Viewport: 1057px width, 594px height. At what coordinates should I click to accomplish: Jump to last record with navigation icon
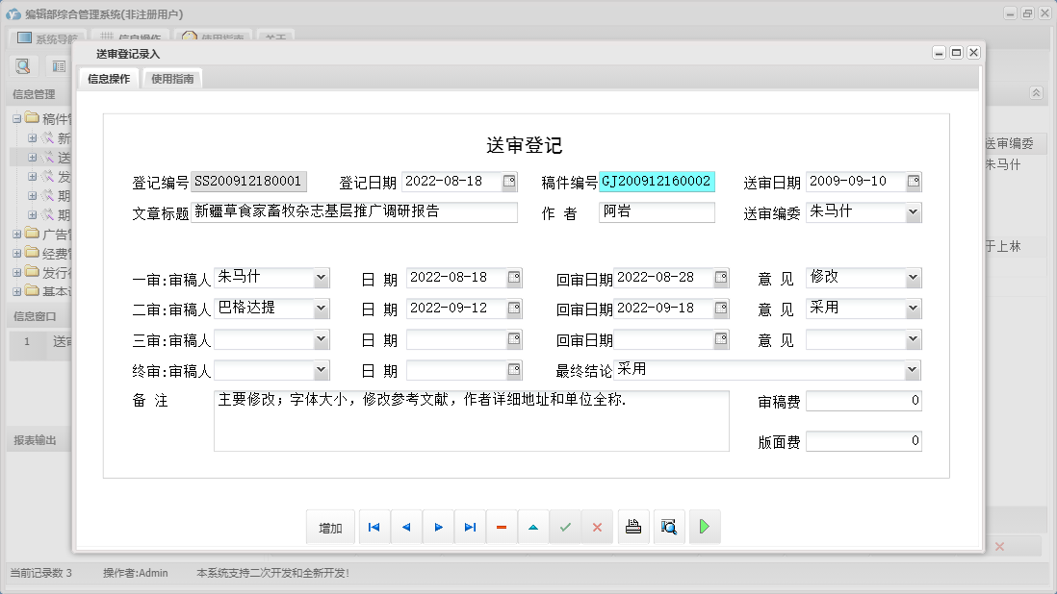(x=470, y=526)
